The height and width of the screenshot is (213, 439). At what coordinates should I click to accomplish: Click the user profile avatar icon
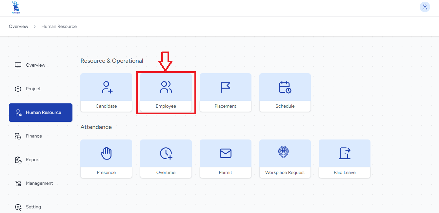pos(425,7)
